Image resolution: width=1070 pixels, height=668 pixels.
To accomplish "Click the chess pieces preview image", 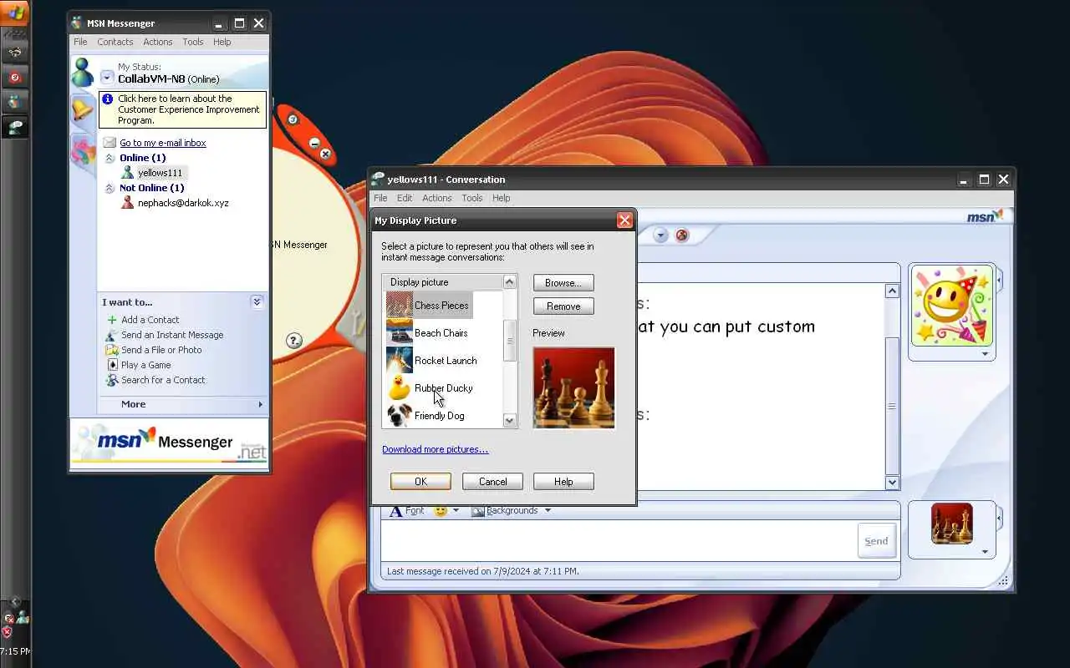I will pos(573,388).
